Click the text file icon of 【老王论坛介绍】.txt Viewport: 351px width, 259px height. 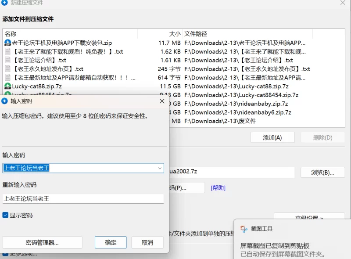7,60
